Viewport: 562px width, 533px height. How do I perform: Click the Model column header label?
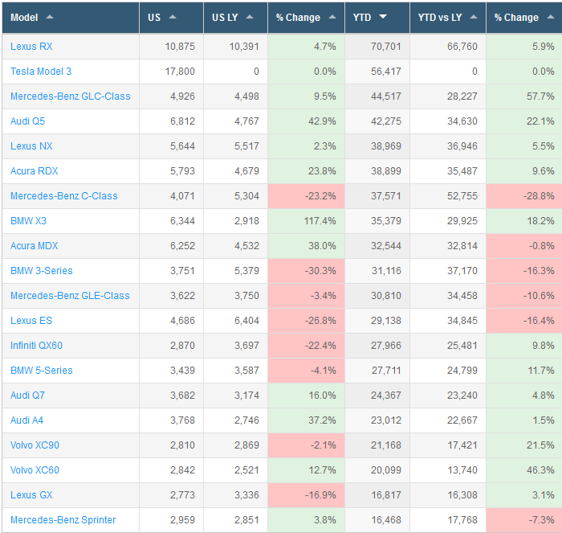tap(24, 17)
